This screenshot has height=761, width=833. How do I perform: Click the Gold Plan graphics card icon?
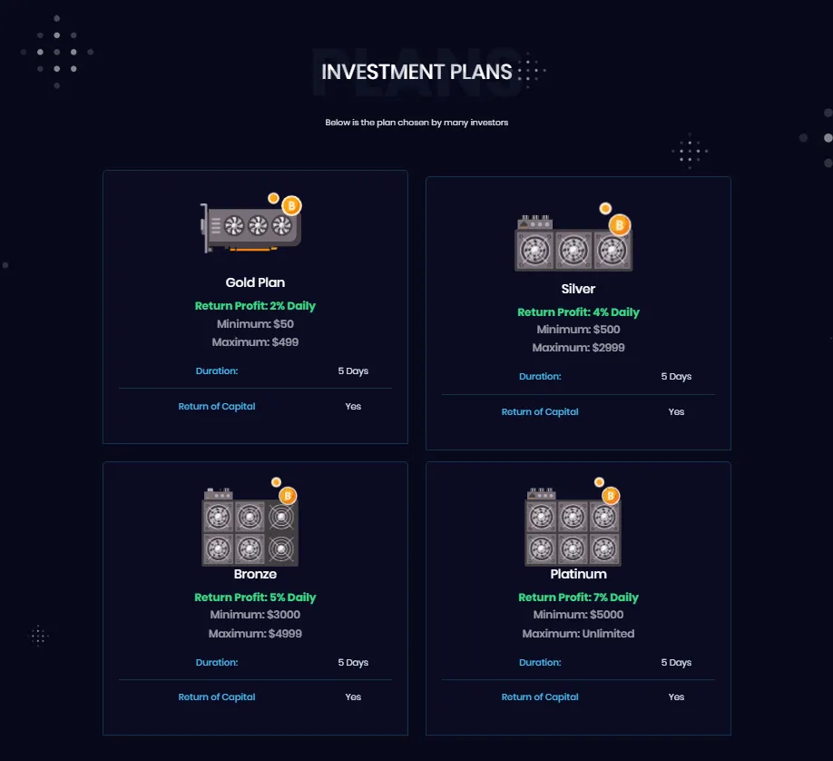pos(249,227)
